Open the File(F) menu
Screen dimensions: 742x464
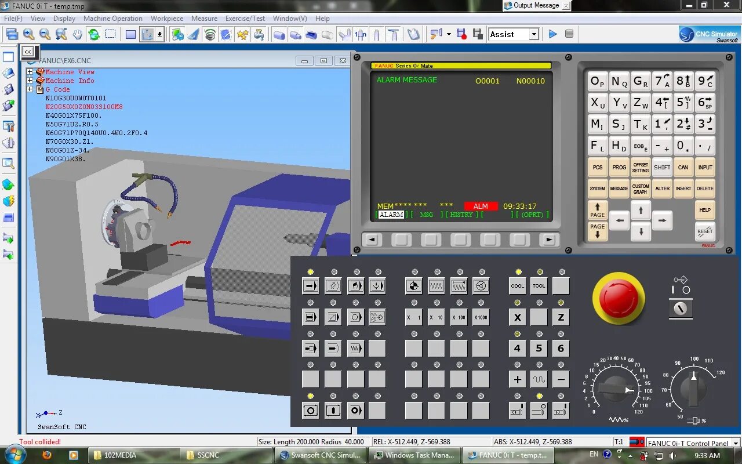(x=13, y=19)
